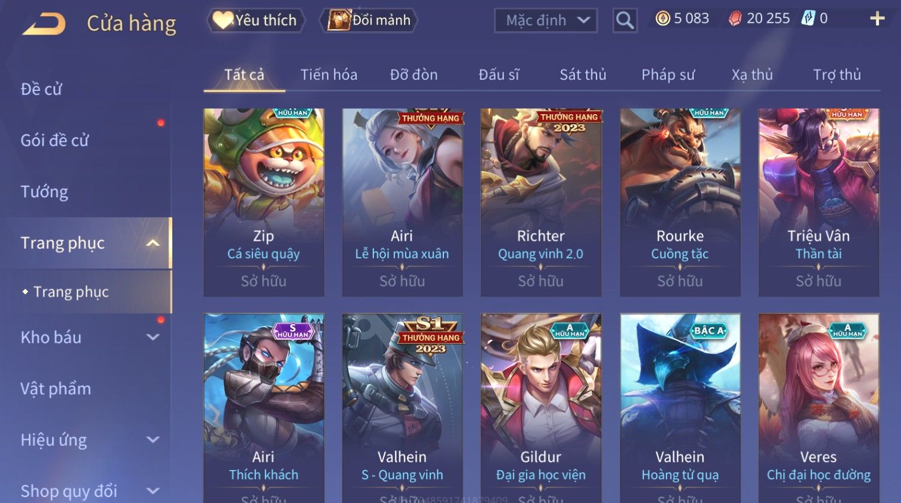Expand the Shop quy đổi section
Screen dimensions: 901x503
coord(153,491)
